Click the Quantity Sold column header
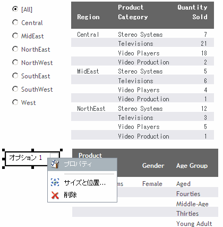The image size is (223, 227). pos(192,12)
